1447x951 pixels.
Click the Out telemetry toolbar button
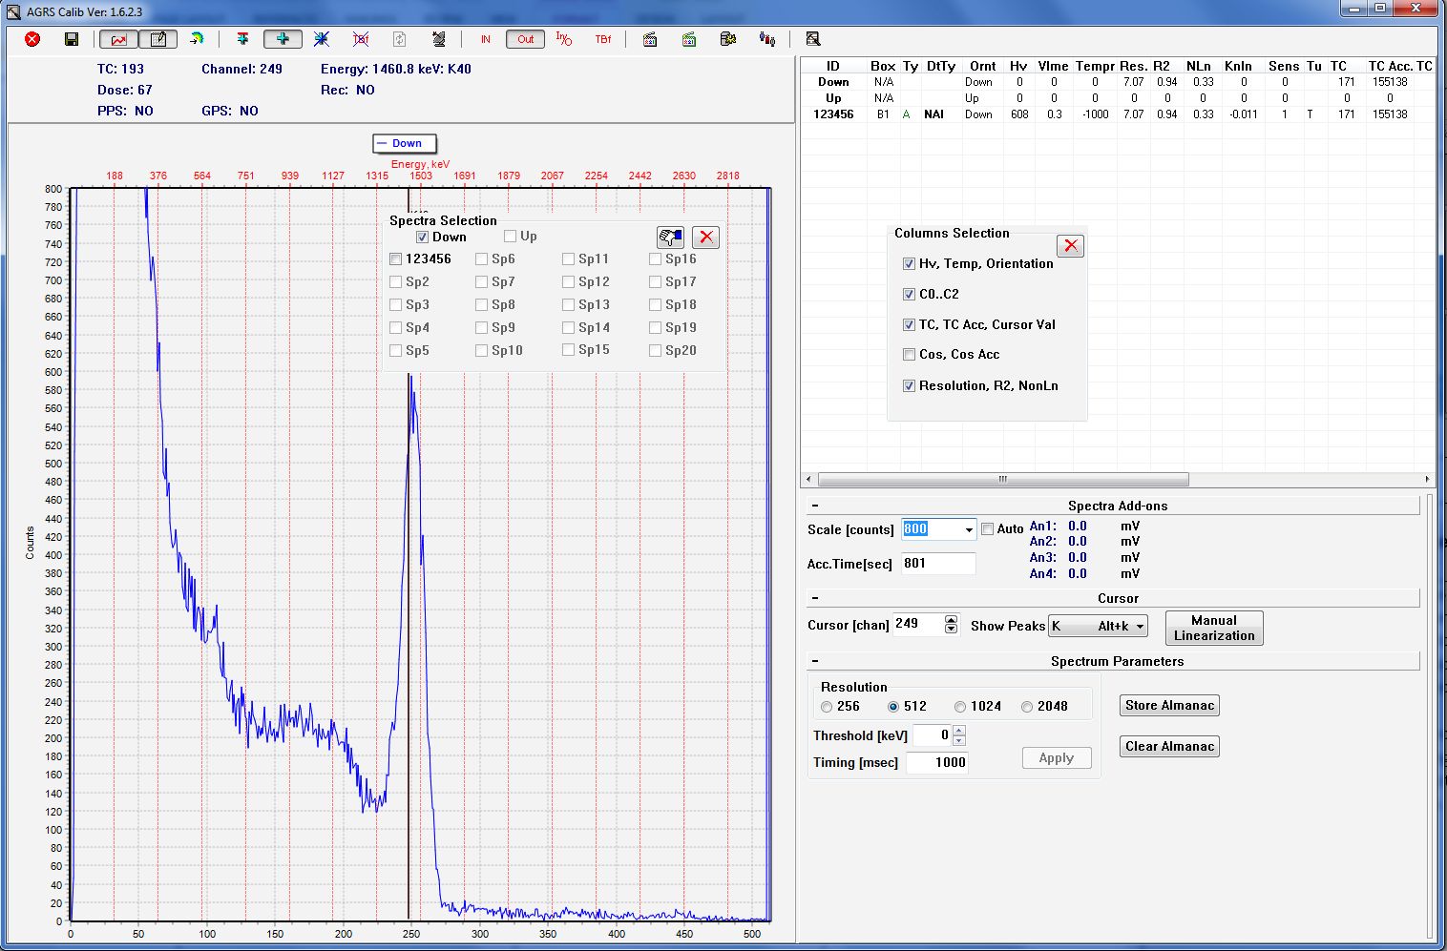pyautogui.click(x=525, y=39)
